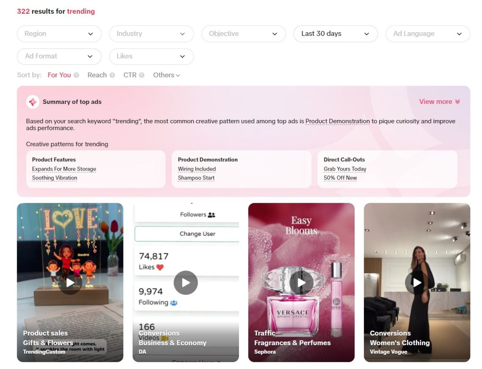Open the Industry dropdown filter
Image resolution: width=482 pixels, height=369 pixels.
click(x=151, y=34)
